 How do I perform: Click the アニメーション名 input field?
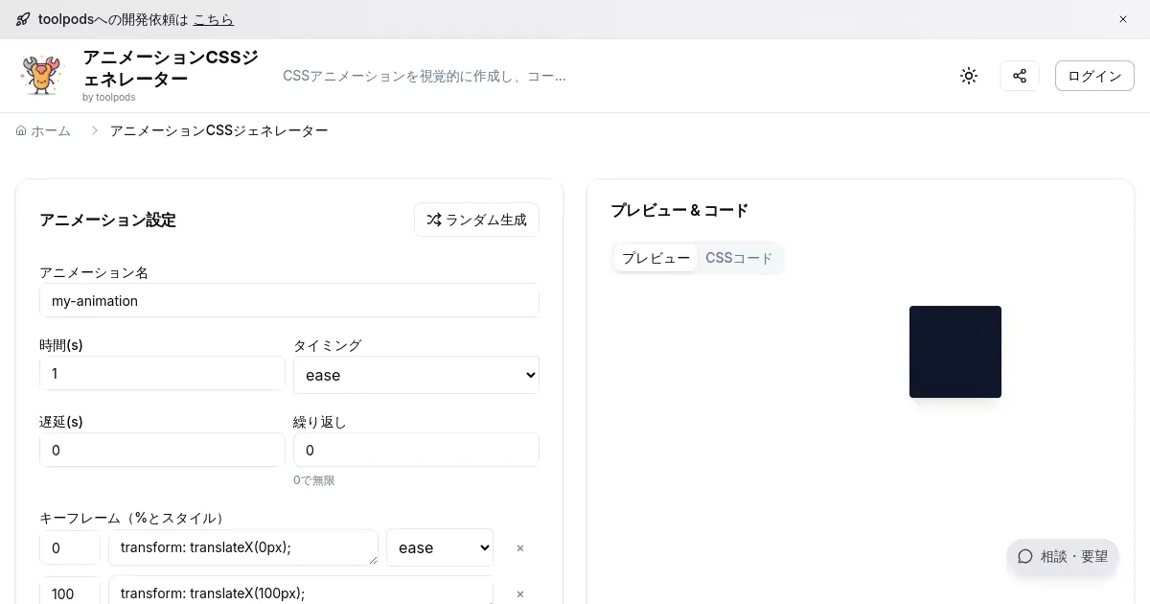pyautogui.click(x=288, y=300)
